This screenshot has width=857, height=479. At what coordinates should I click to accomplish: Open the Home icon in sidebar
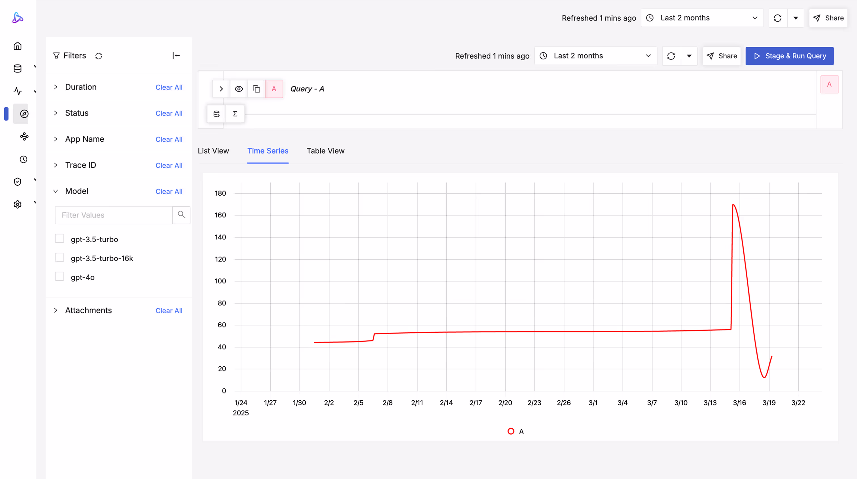click(18, 46)
